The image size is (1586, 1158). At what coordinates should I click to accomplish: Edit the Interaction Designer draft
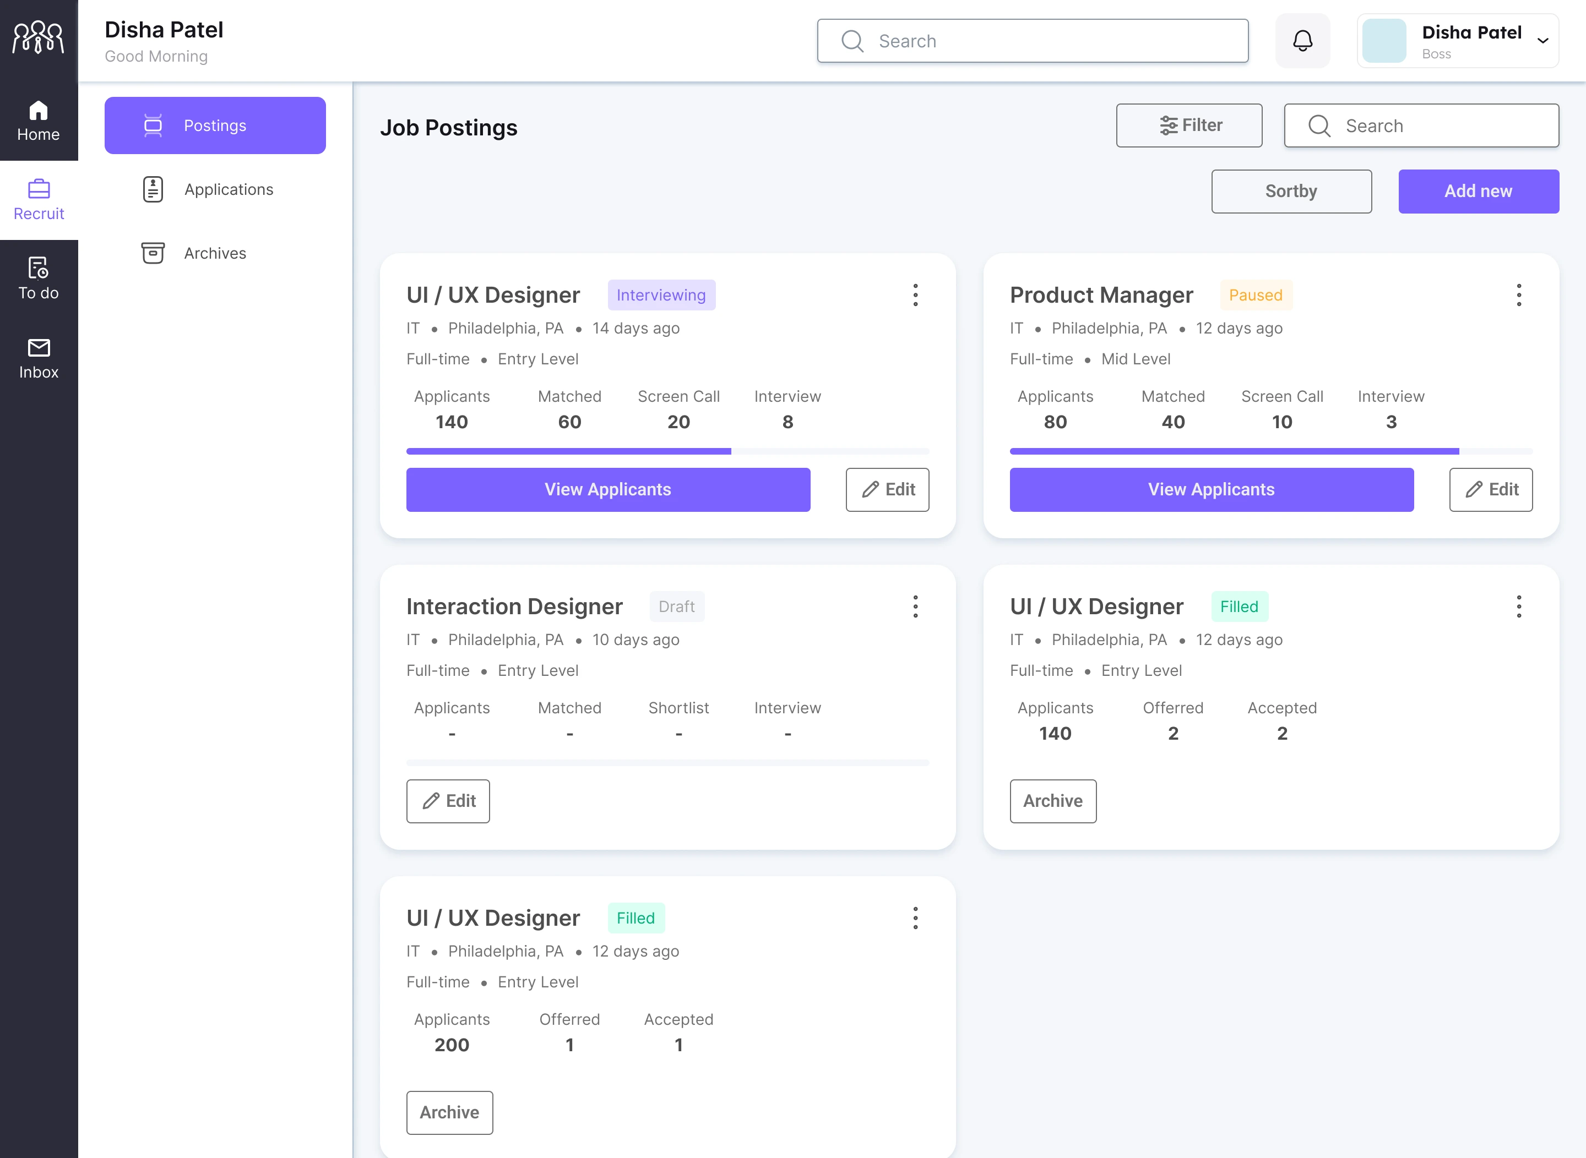pyautogui.click(x=448, y=800)
